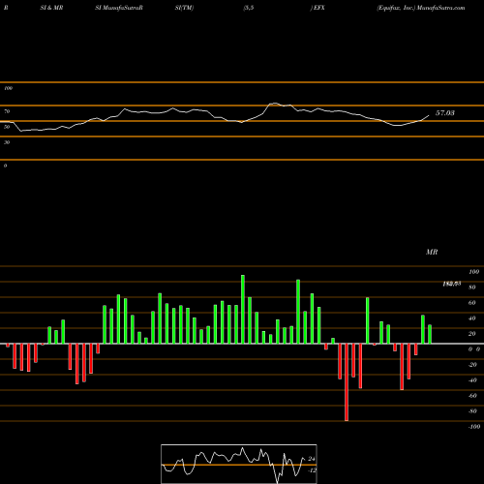Click the SI & MR header text

click(51, 8)
